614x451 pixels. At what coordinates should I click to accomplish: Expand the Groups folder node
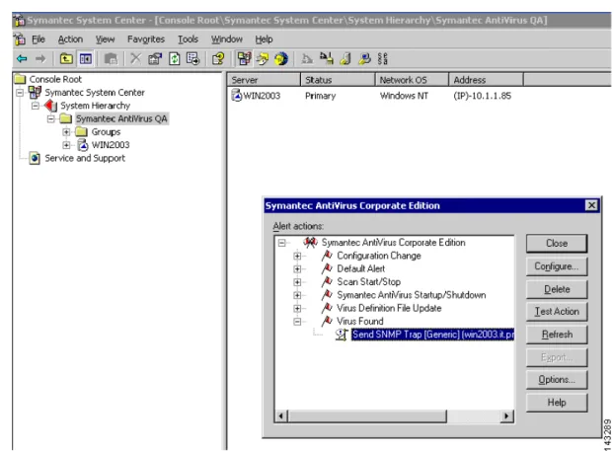pyautogui.click(x=66, y=132)
